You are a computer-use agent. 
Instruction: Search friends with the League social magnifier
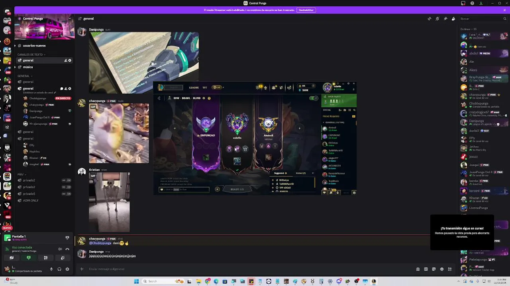coord(354,110)
